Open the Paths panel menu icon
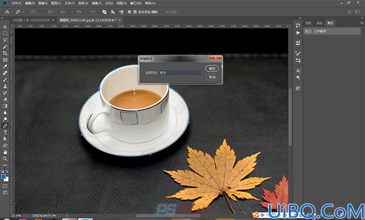 tap(361, 23)
